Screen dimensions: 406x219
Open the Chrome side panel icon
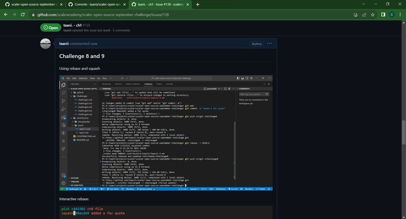point(383,15)
